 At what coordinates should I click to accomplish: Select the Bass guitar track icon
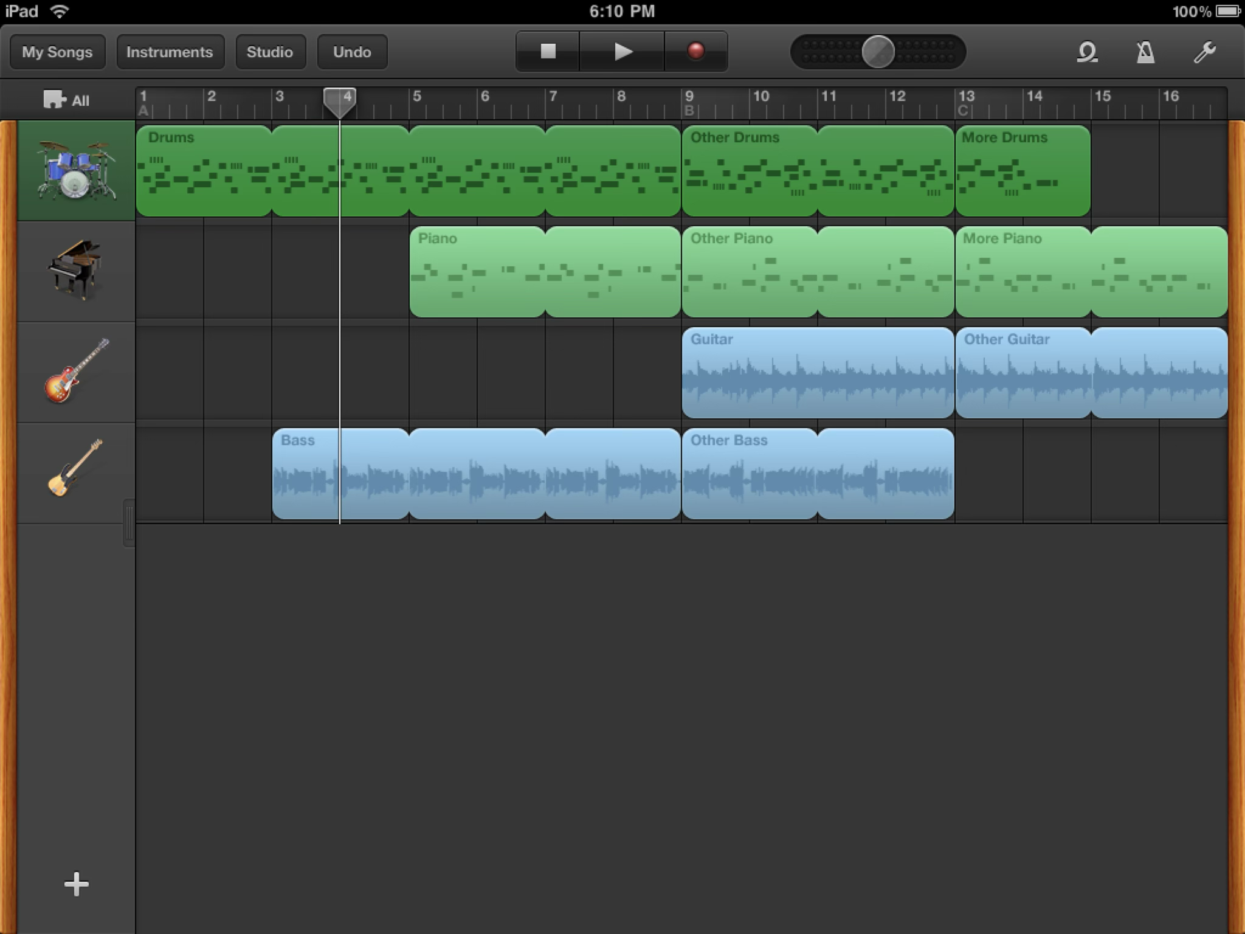pyautogui.click(x=75, y=468)
